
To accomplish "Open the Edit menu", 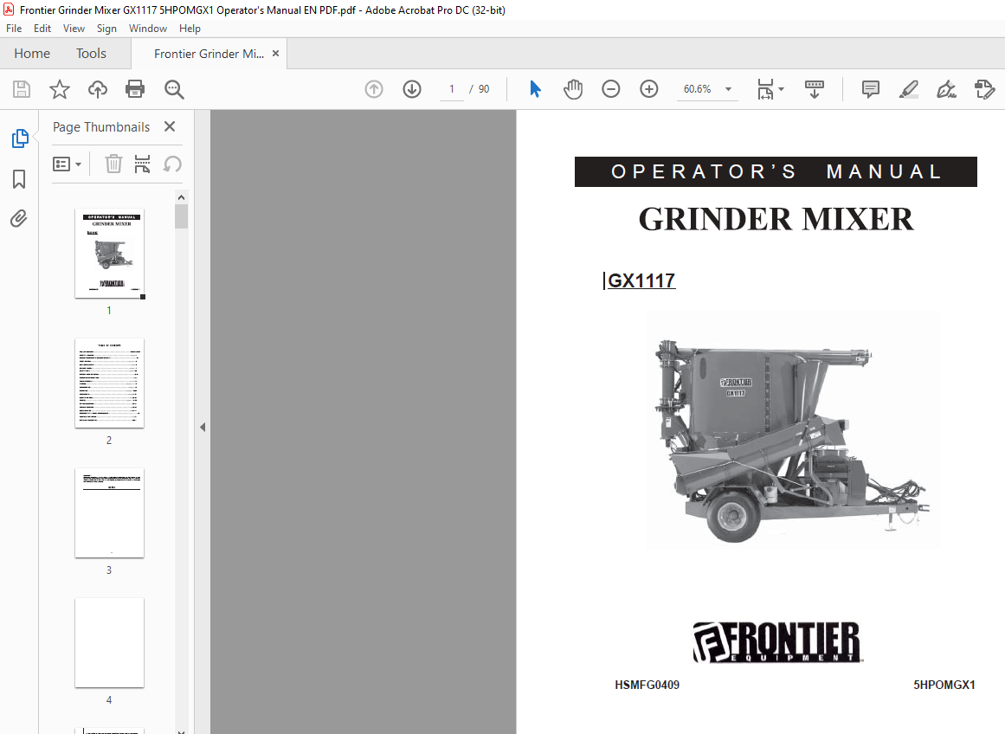I will coord(42,29).
